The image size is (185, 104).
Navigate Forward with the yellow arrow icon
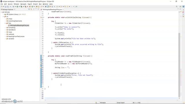[x=71, y=7]
